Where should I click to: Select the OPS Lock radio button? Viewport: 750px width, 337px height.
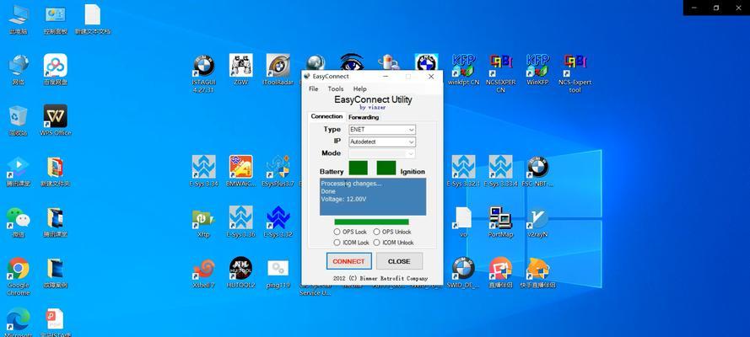tap(337, 232)
